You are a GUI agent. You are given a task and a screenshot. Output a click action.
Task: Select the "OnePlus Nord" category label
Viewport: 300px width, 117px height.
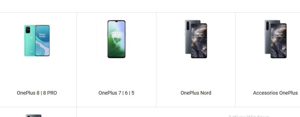196,93
